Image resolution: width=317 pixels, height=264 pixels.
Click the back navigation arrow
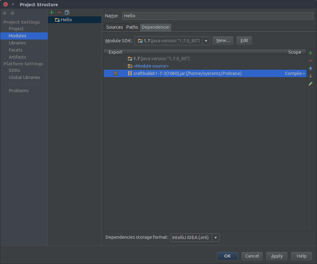pyautogui.click(x=5, y=13)
